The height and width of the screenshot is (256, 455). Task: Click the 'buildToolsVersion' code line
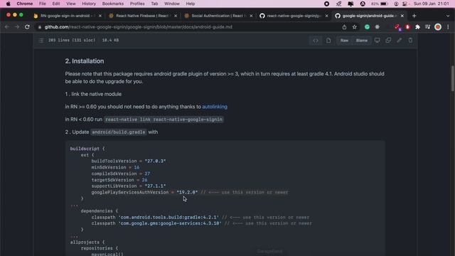coord(129,161)
